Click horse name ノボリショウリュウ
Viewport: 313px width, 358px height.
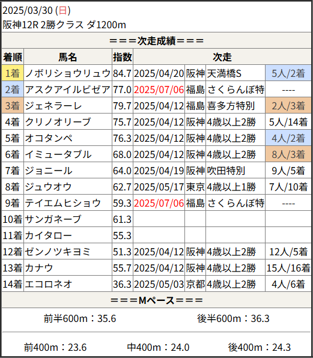tap(68, 73)
